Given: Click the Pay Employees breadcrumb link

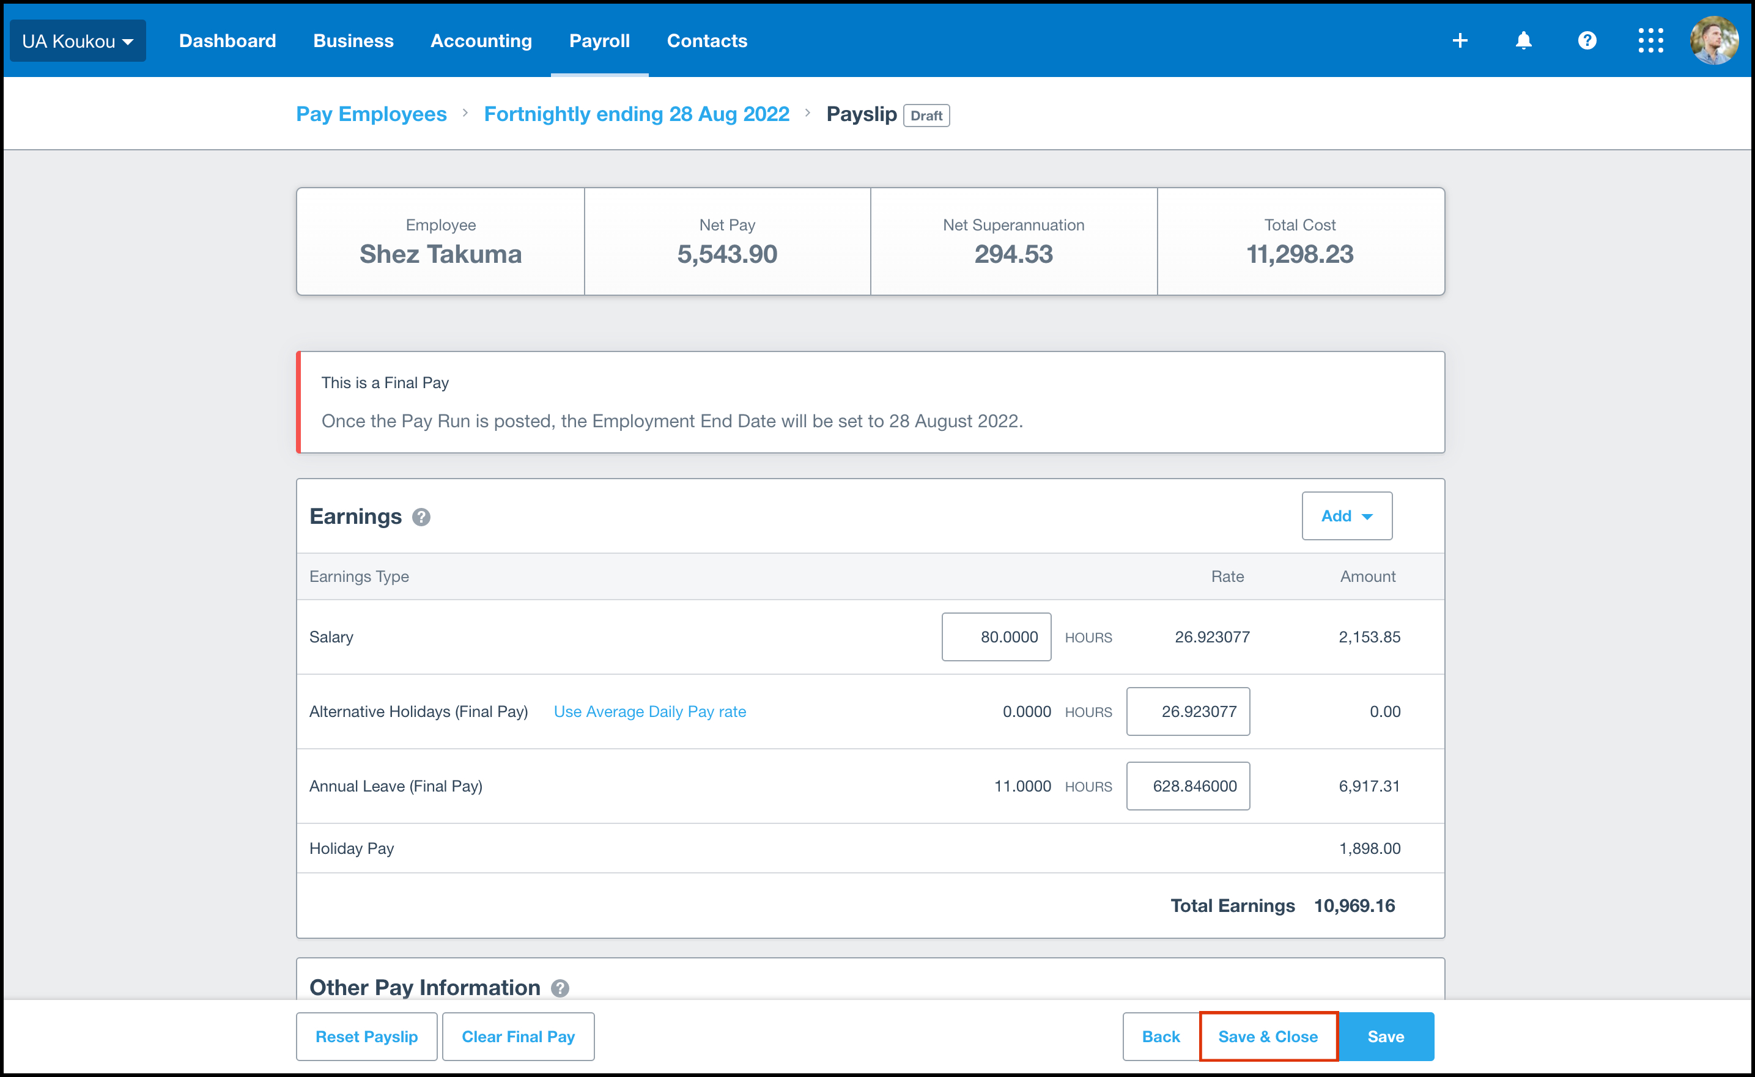Looking at the screenshot, I should pos(371,114).
